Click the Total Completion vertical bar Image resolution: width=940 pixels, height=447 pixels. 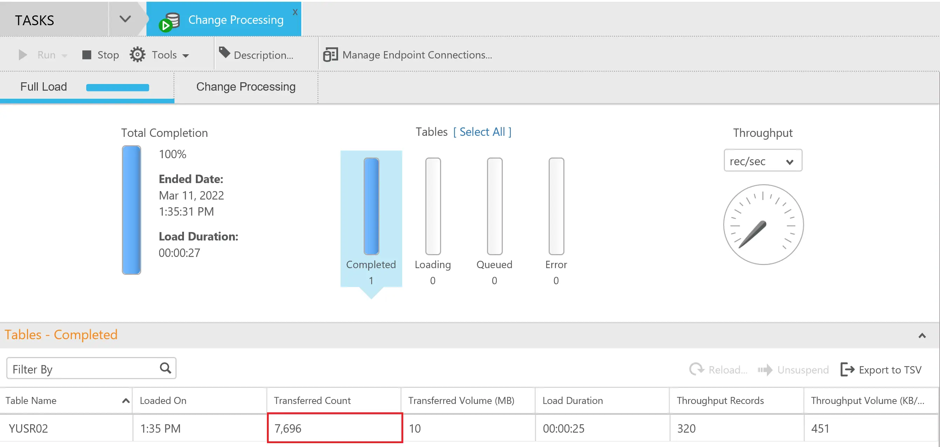(x=131, y=210)
